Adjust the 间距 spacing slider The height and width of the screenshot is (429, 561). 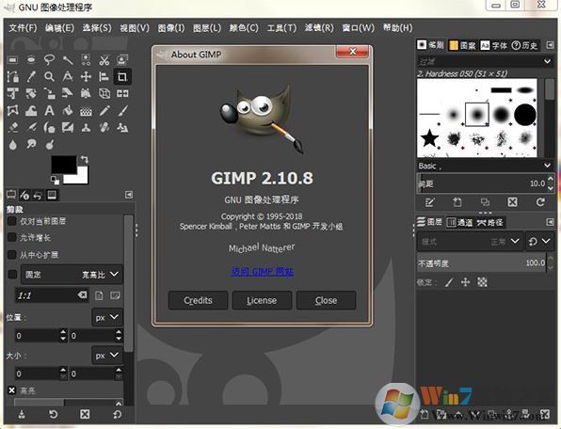[x=481, y=183]
